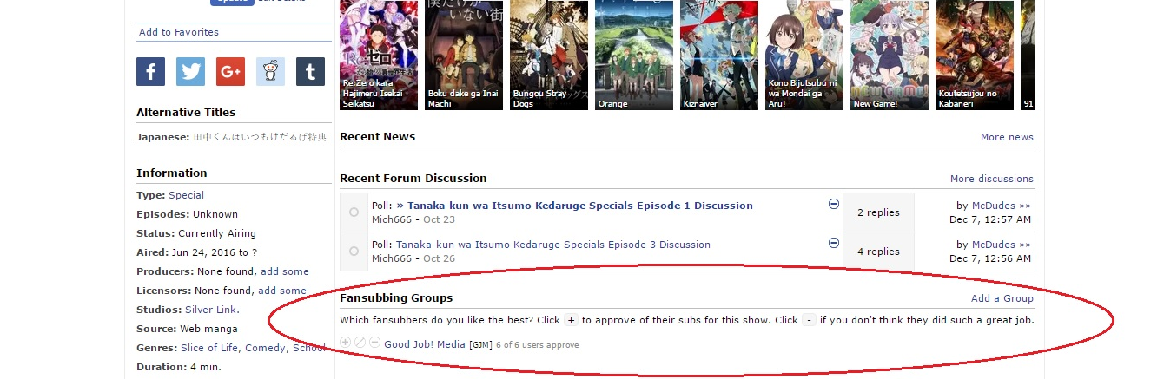Open the Orange anime thumbnail
The height and width of the screenshot is (379, 1164).
pos(634,55)
